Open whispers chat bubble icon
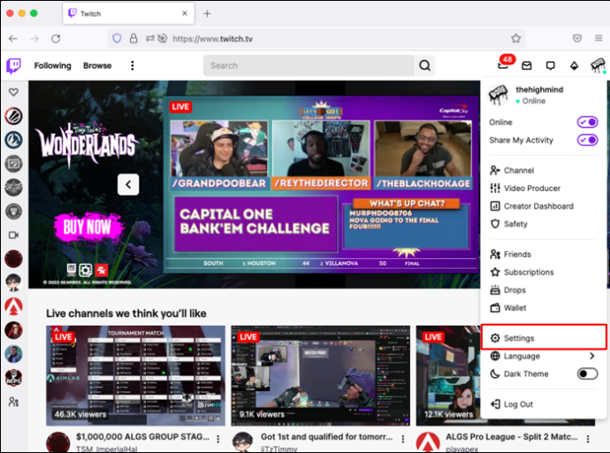This screenshot has width=610, height=453. tap(550, 65)
